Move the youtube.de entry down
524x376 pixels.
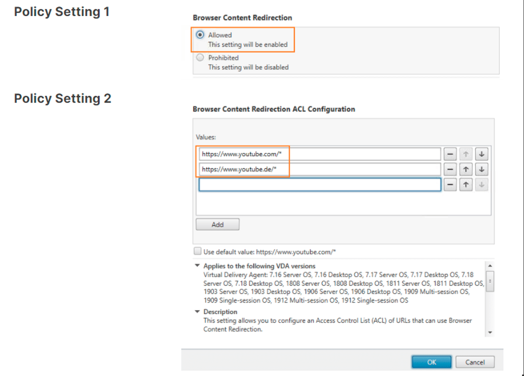click(481, 169)
